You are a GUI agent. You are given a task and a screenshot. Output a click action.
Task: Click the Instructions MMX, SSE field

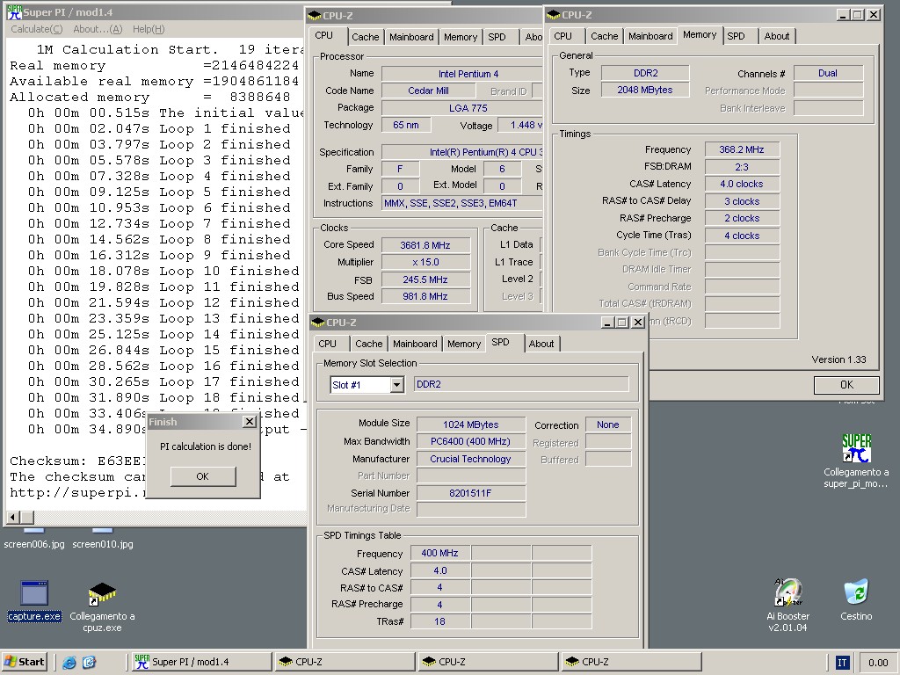[462, 203]
